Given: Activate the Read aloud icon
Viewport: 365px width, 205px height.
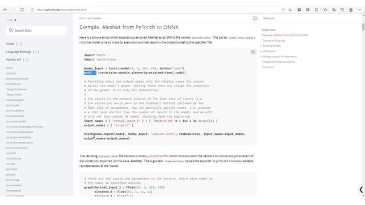Looking at the screenshot, I should pyautogui.click(x=283, y=10).
